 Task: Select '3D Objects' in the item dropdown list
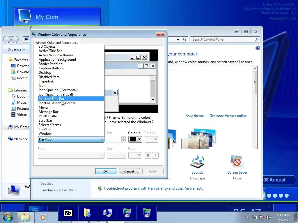[x=71, y=46]
